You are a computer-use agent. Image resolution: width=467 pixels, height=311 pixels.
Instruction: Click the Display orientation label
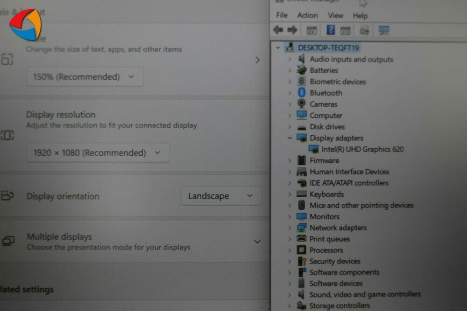pyautogui.click(x=63, y=196)
